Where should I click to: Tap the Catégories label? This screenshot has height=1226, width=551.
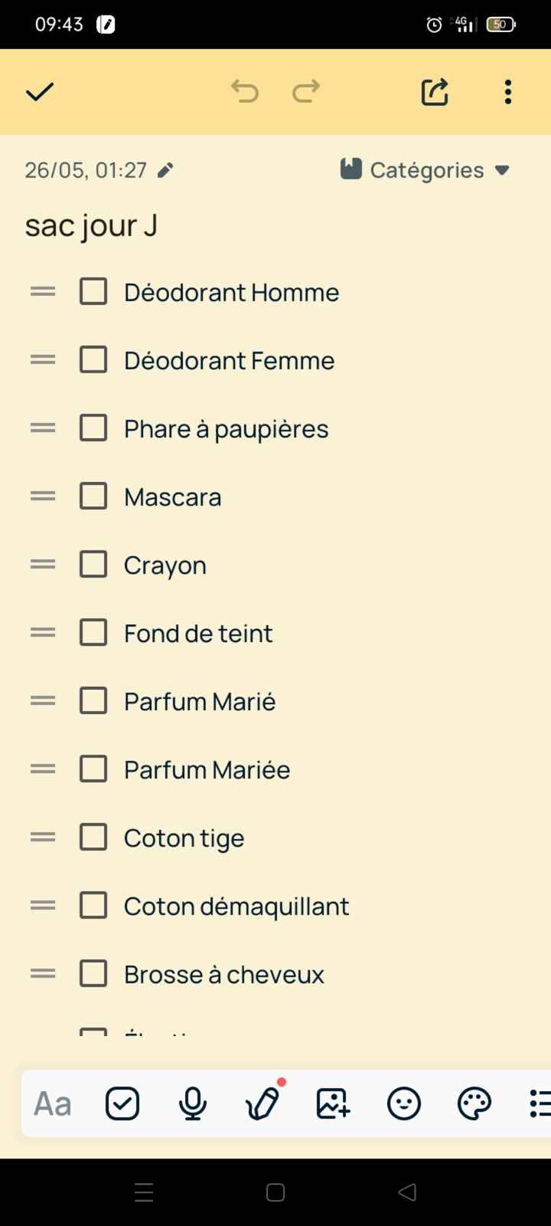tap(426, 169)
